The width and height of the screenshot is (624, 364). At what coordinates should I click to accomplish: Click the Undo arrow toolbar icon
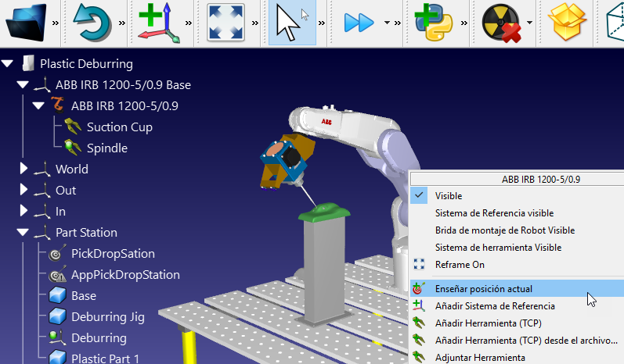92,21
